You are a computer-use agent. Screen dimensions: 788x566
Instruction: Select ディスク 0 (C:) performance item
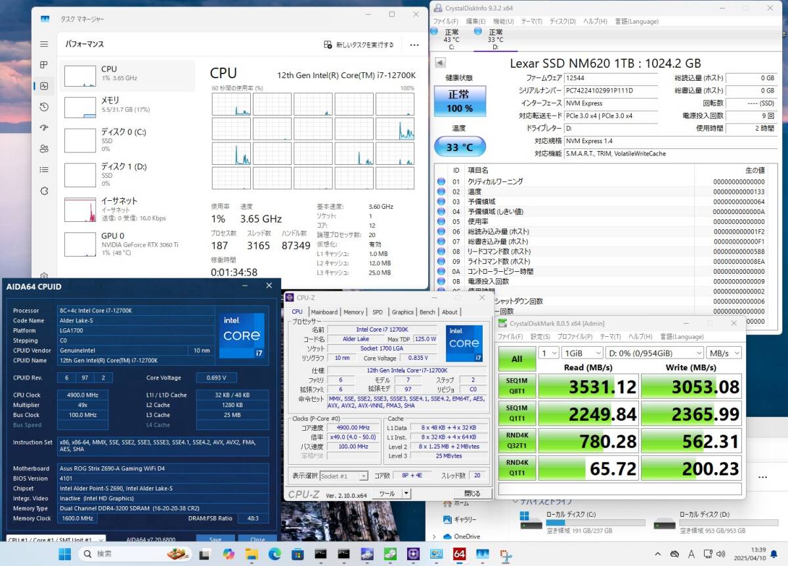(127, 140)
